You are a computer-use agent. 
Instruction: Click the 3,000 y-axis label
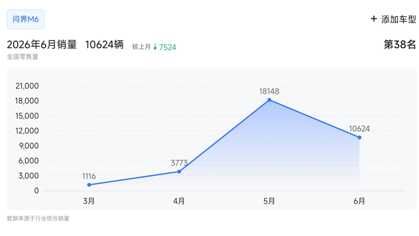click(29, 176)
